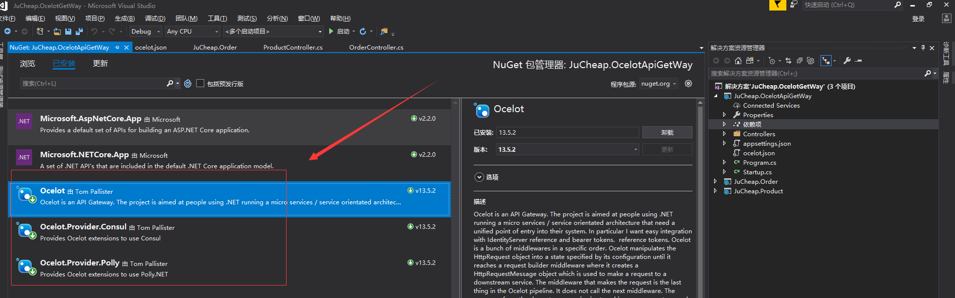Open the Any CPU platform dropdown
The height and width of the screenshot is (298, 955).
(193, 32)
